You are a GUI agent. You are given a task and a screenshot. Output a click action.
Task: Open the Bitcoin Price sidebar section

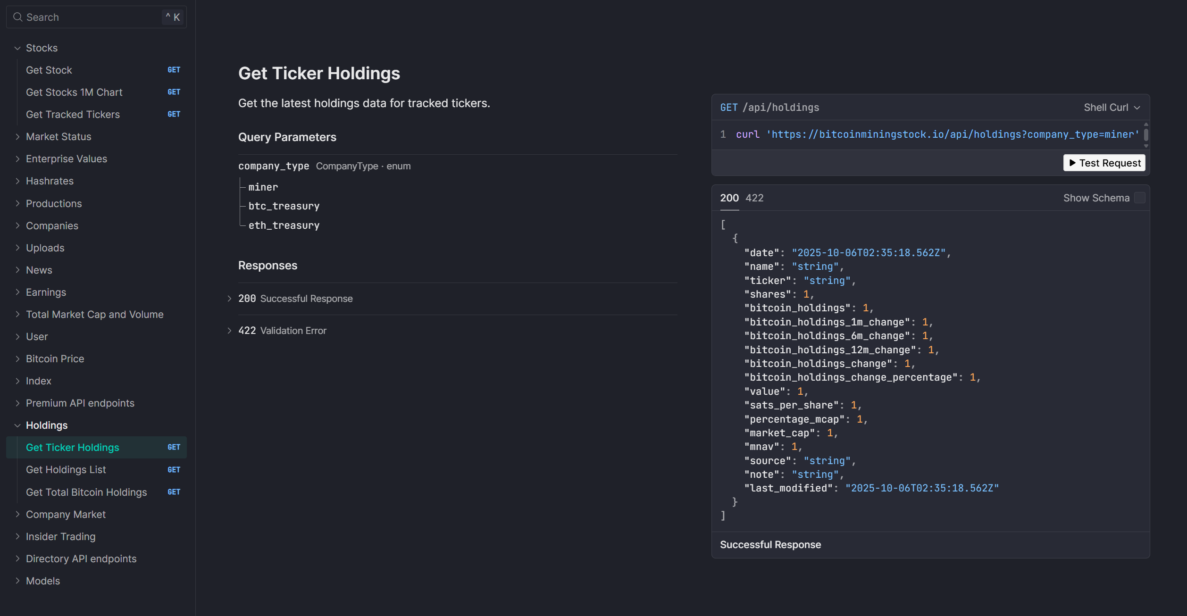pos(55,358)
